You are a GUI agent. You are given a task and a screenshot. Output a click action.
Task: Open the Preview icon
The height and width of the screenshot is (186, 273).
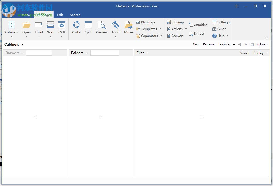pyautogui.click(x=102, y=25)
